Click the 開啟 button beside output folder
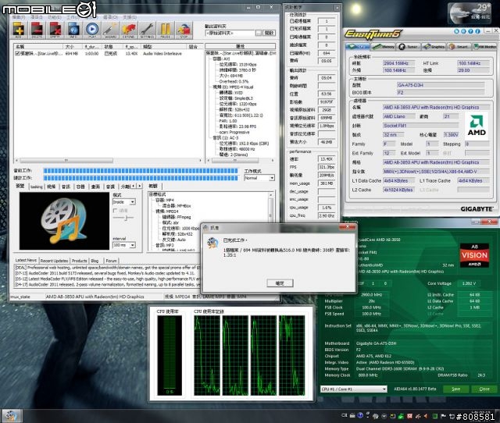The image size is (500, 423). click(270, 33)
